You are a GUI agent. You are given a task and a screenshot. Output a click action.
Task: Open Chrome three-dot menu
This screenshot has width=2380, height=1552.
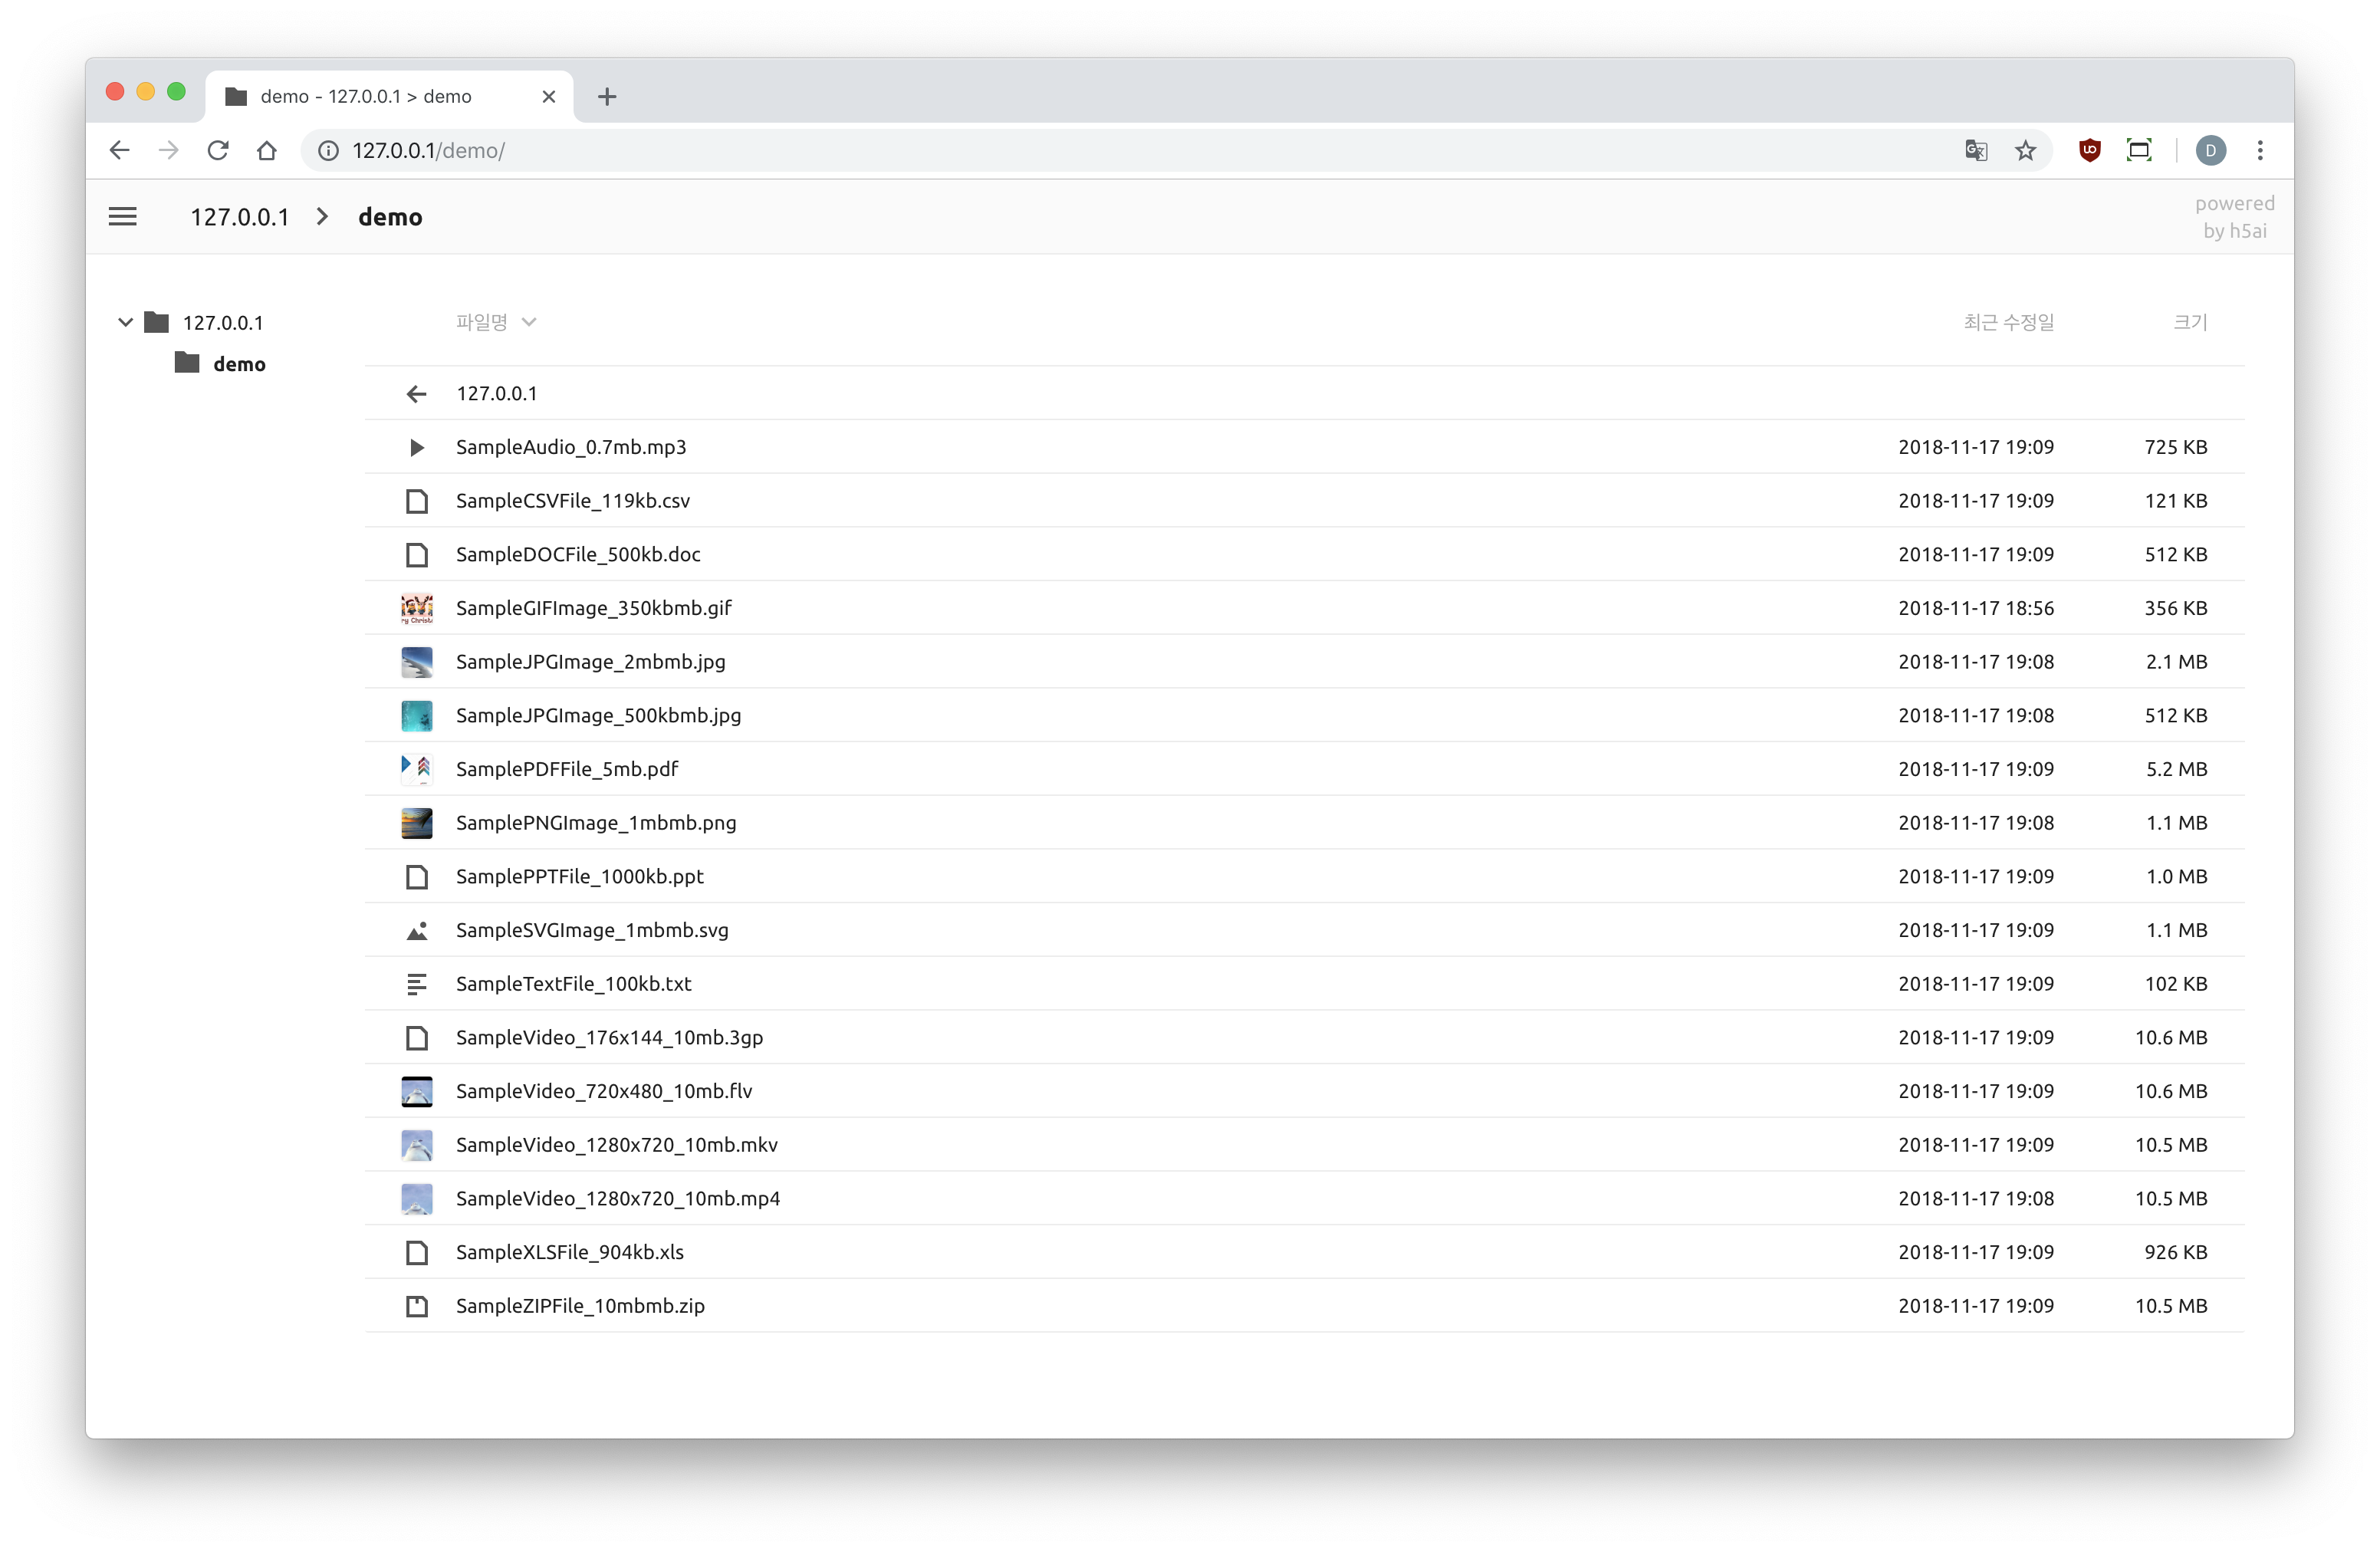tap(2260, 151)
